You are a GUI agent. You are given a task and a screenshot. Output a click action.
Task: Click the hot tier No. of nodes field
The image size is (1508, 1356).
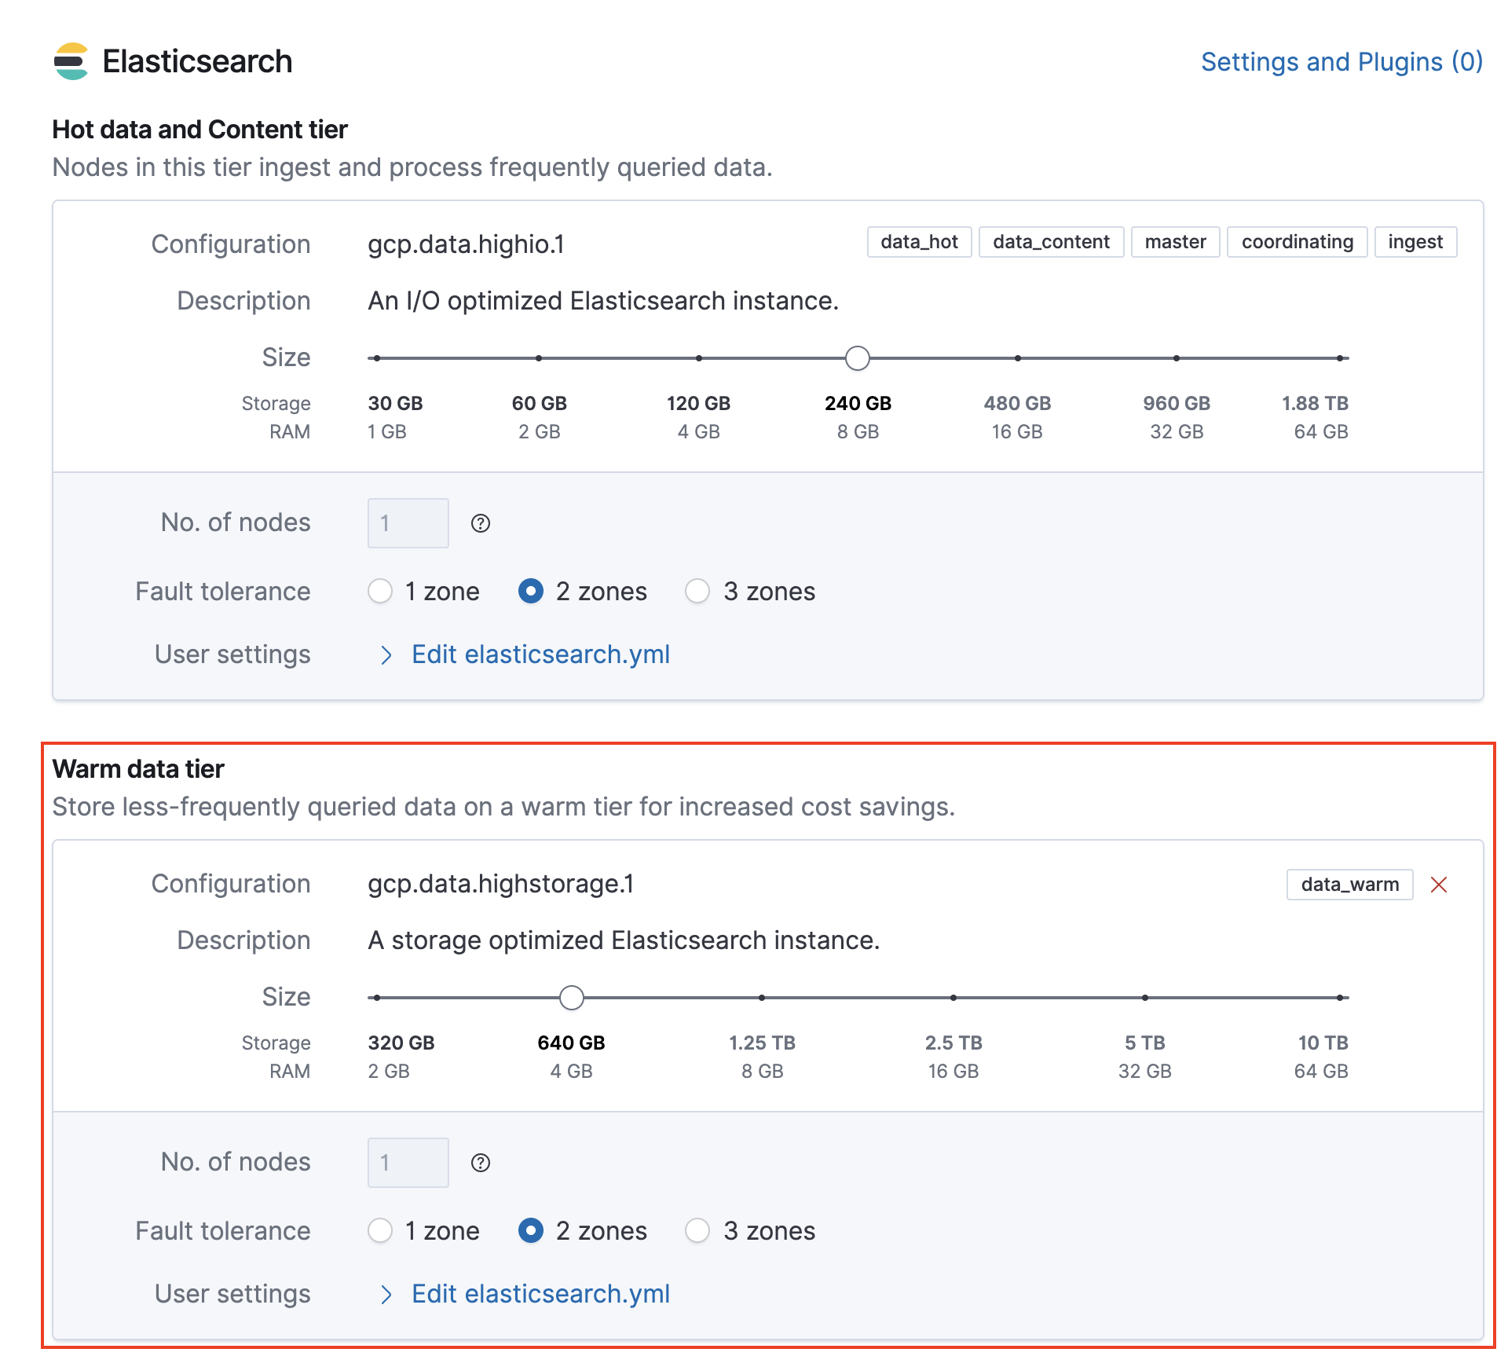tap(408, 523)
